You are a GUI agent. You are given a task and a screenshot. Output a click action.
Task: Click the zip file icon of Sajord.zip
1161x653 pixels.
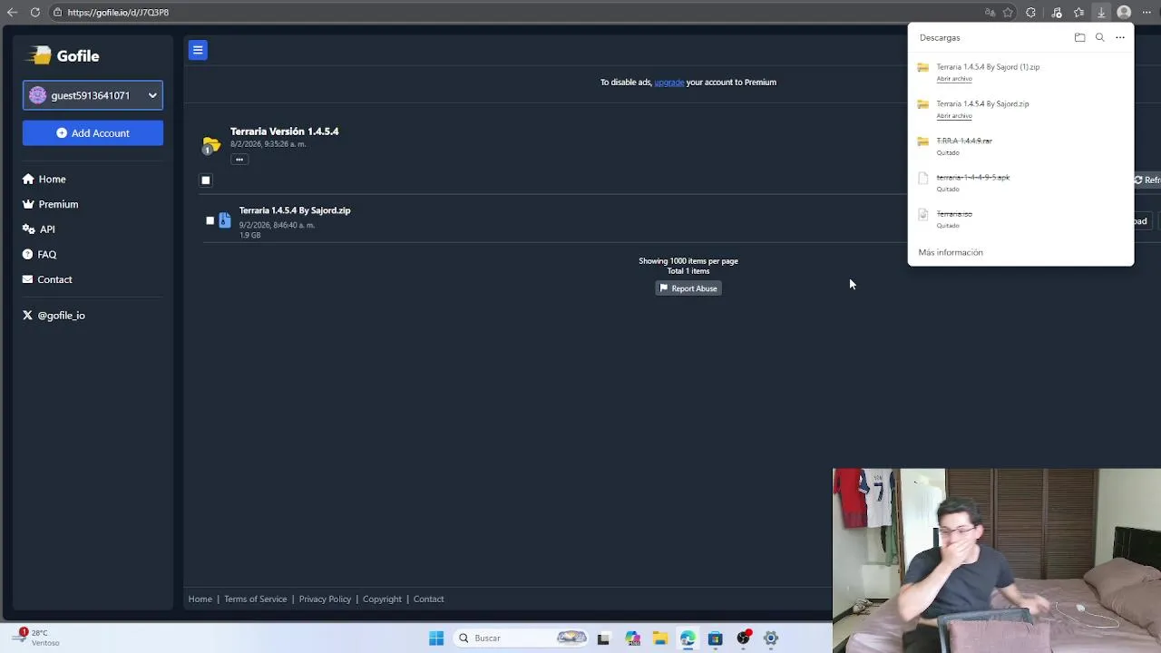(x=225, y=220)
